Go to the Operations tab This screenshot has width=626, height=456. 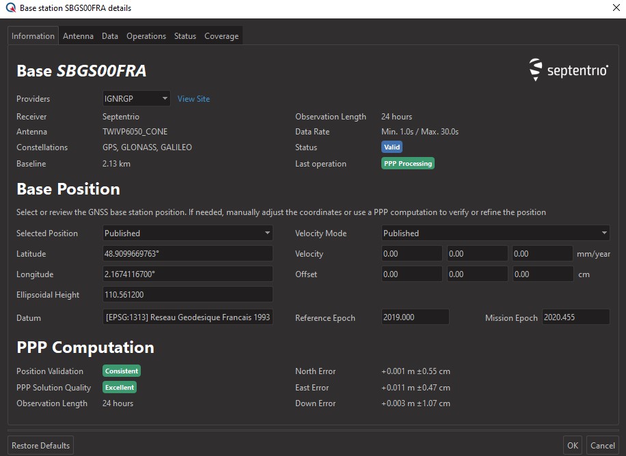146,36
